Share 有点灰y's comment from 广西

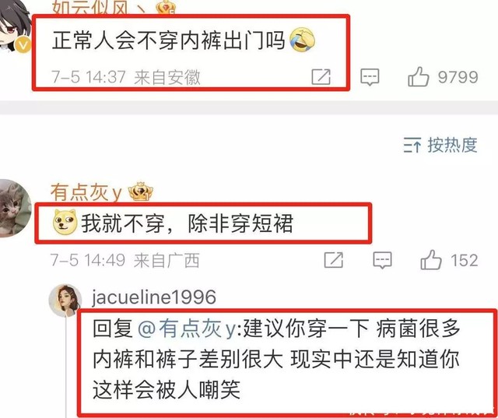point(334,260)
